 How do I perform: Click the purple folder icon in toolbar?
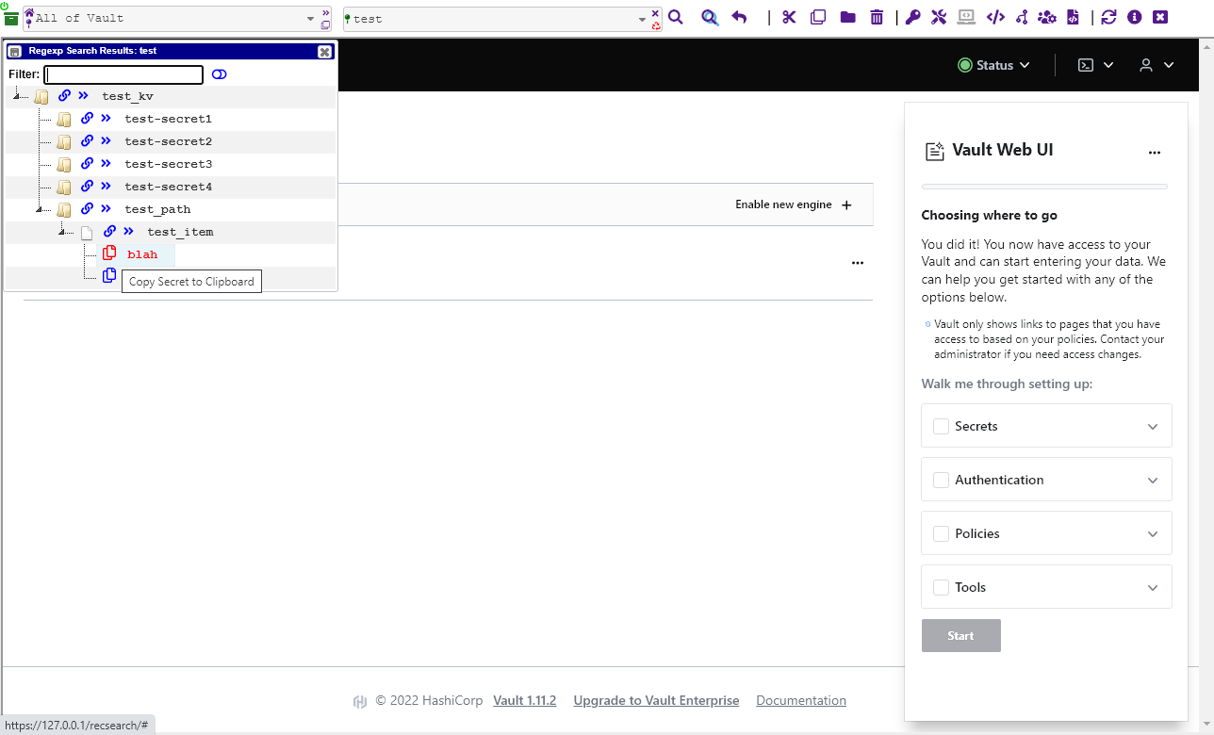pyautogui.click(x=847, y=17)
